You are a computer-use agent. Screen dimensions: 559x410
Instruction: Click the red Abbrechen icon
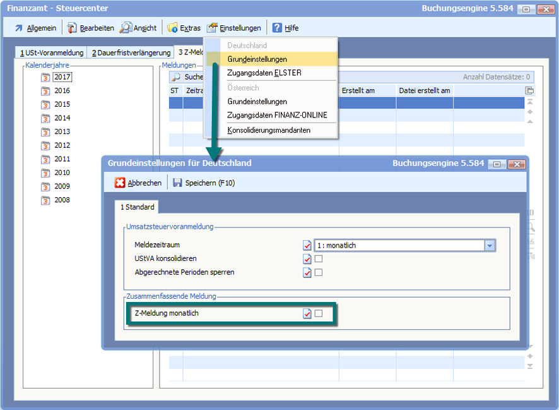[120, 183]
